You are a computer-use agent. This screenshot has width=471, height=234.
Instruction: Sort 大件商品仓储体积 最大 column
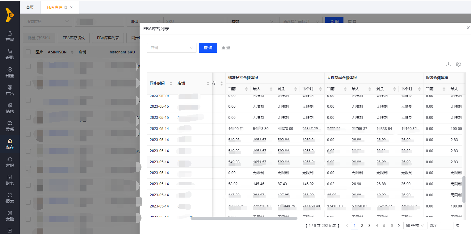click(370, 89)
